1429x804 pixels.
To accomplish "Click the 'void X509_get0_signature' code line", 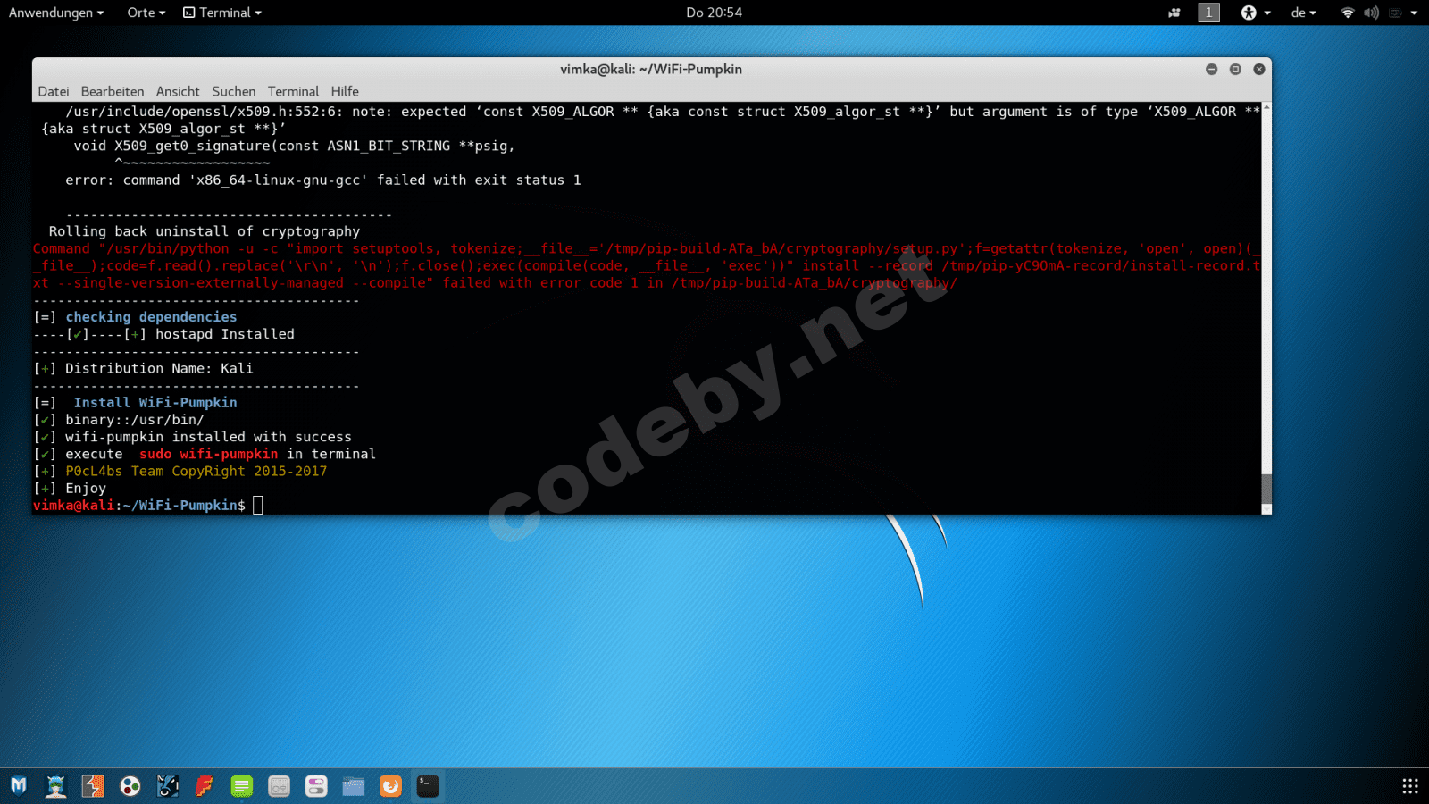I will tap(295, 146).
